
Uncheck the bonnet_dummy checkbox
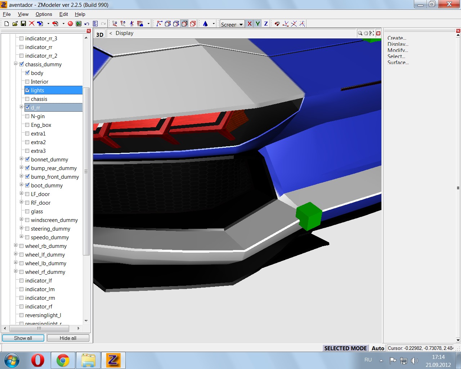pyautogui.click(x=27, y=159)
